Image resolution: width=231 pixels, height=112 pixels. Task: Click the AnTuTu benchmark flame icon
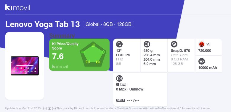pyautogui.click(x=201, y=44)
